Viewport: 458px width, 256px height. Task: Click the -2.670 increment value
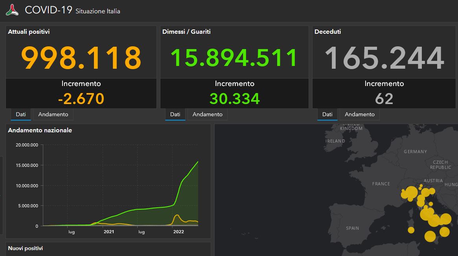pyautogui.click(x=81, y=99)
